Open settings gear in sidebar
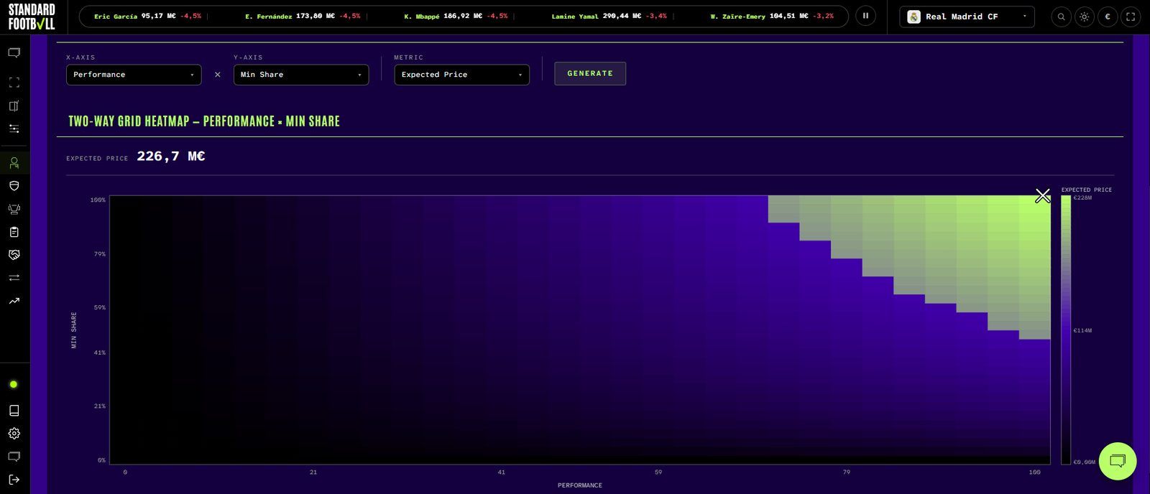This screenshot has width=1150, height=494. pyautogui.click(x=14, y=433)
